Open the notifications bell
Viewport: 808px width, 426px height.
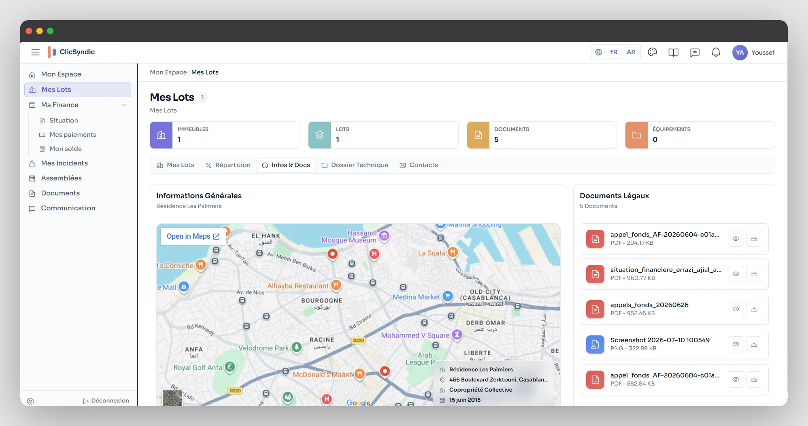[716, 53]
